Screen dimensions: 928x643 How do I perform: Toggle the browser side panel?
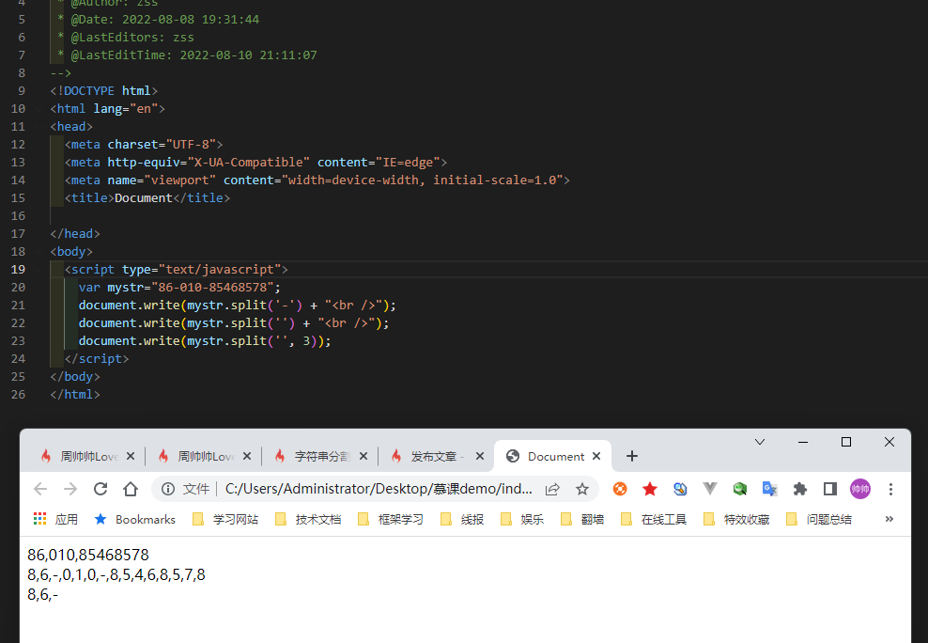coord(829,489)
